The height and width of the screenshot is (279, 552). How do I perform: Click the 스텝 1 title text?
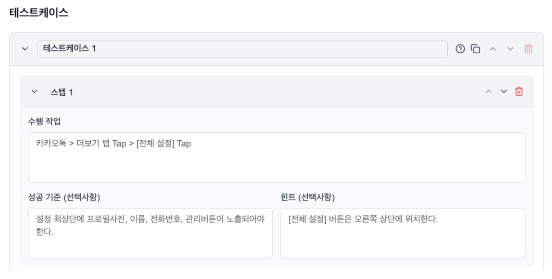pyautogui.click(x=61, y=92)
